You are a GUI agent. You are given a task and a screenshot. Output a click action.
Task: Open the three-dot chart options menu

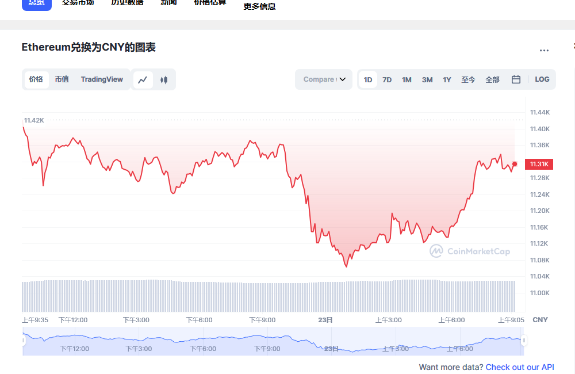click(x=544, y=51)
